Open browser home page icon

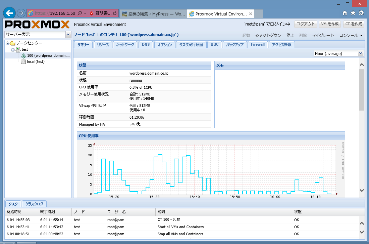(345, 13)
